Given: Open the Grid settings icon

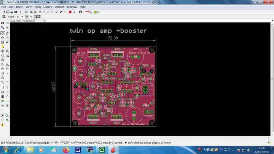Looking at the screenshot, I should 4,17.
